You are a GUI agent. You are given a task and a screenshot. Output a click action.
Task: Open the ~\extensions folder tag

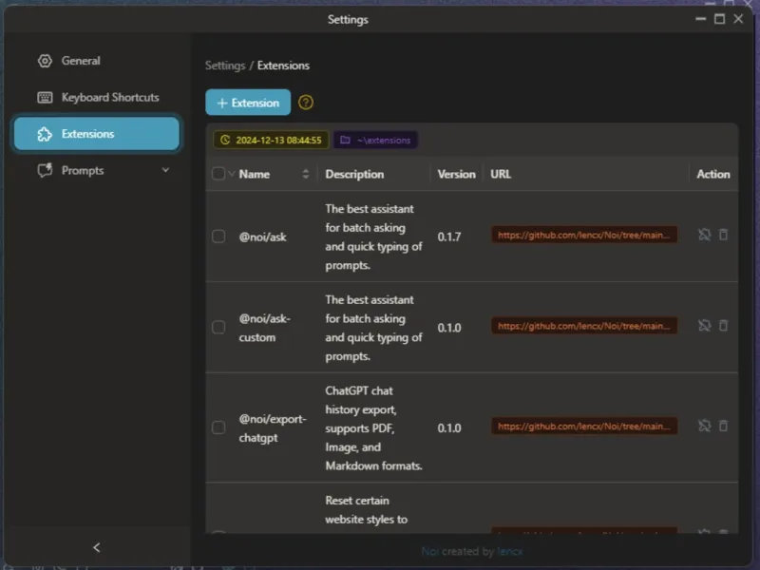[x=375, y=140]
